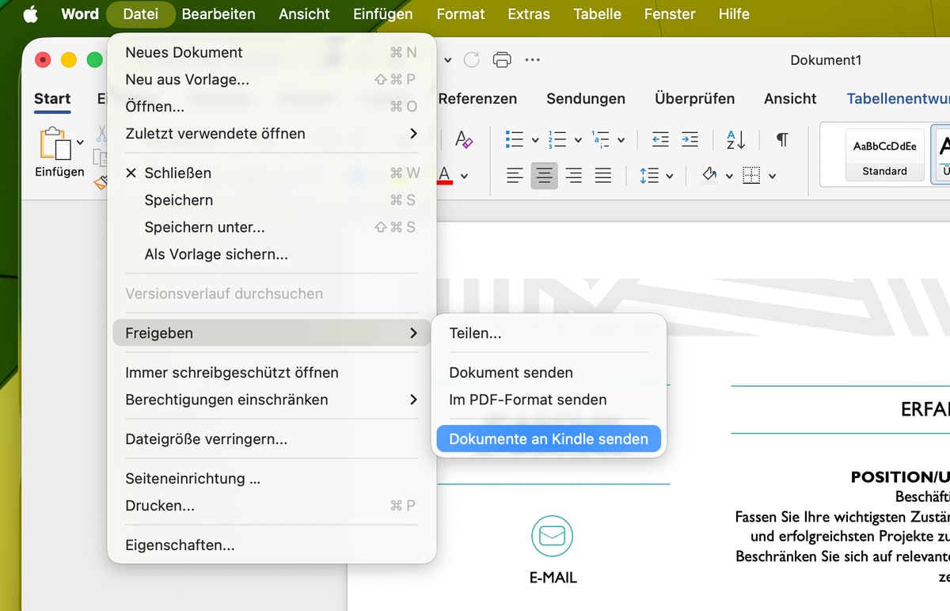Toggle left text alignment
This screenshot has width=950, height=611.
(x=515, y=176)
